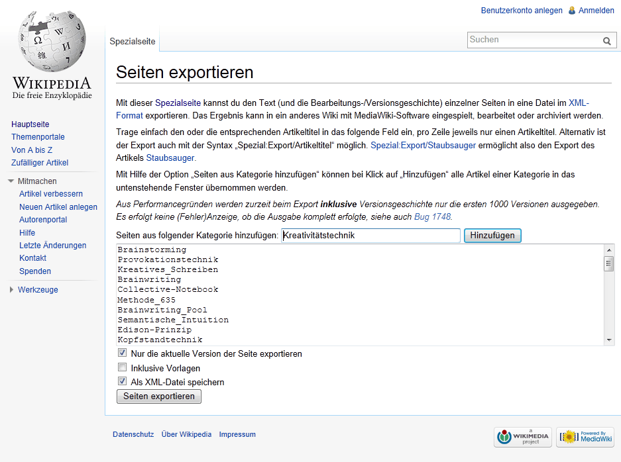Click the Wikimedia project badge in the footer

(522, 437)
